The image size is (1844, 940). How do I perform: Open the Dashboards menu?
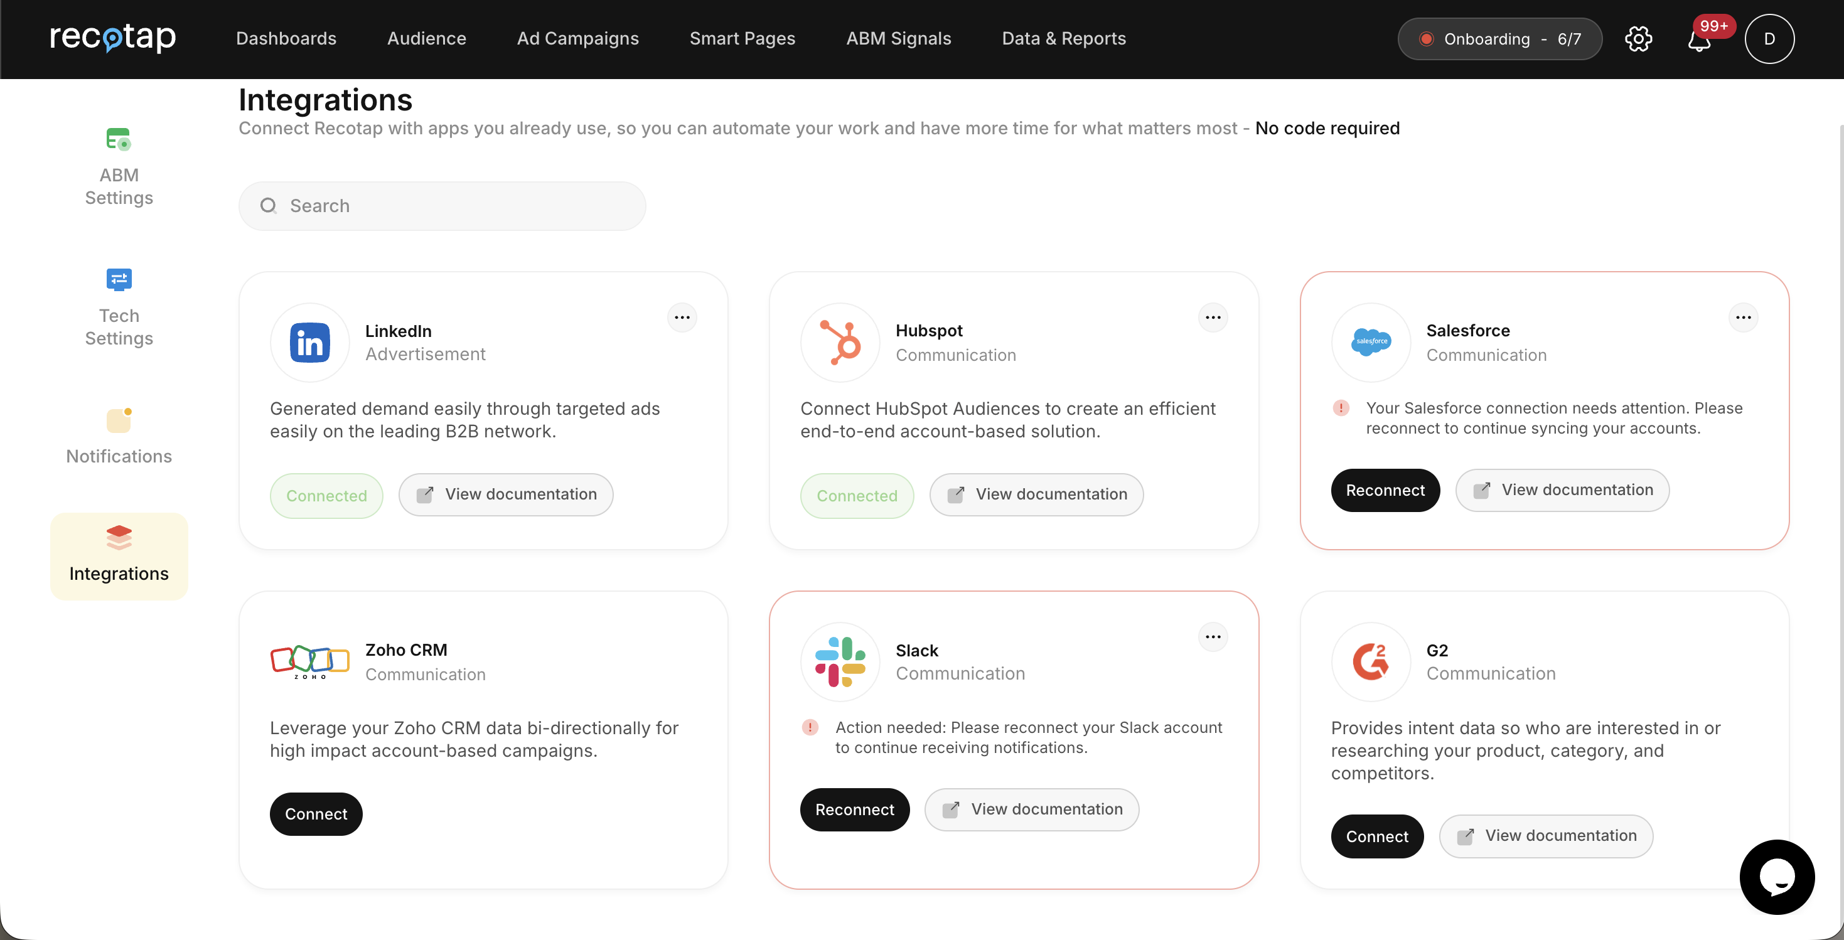pyautogui.click(x=286, y=39)
